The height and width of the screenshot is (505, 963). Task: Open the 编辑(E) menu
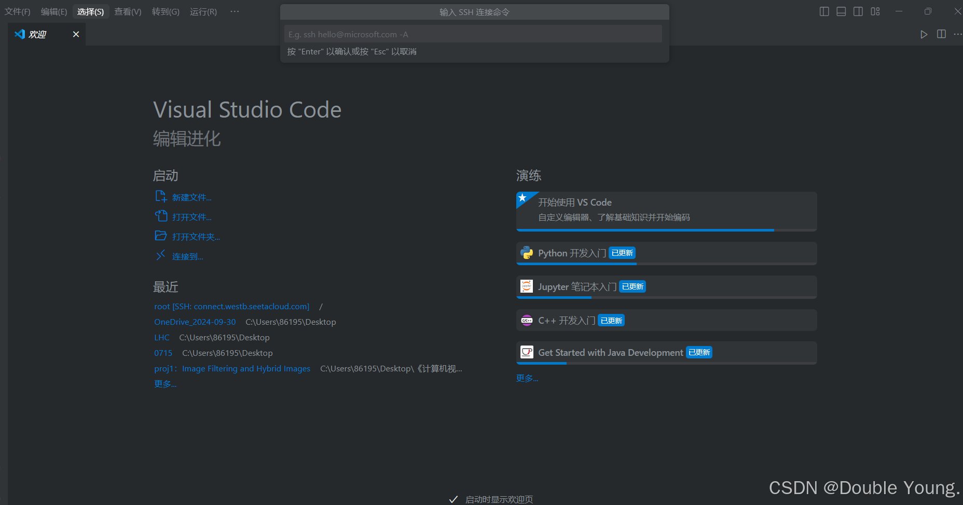pyautogui.click(x=54, y=11)
